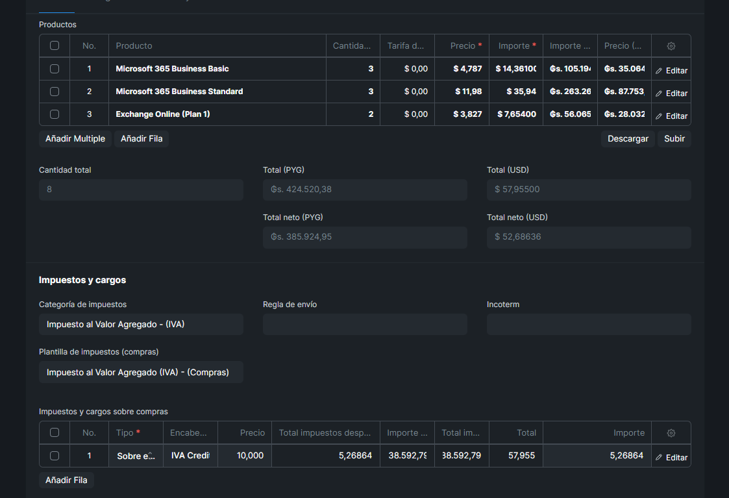Click the 'Impuestos y cargos' section heading
This screenshot has width=729, height=498.
tap(82, 280)
